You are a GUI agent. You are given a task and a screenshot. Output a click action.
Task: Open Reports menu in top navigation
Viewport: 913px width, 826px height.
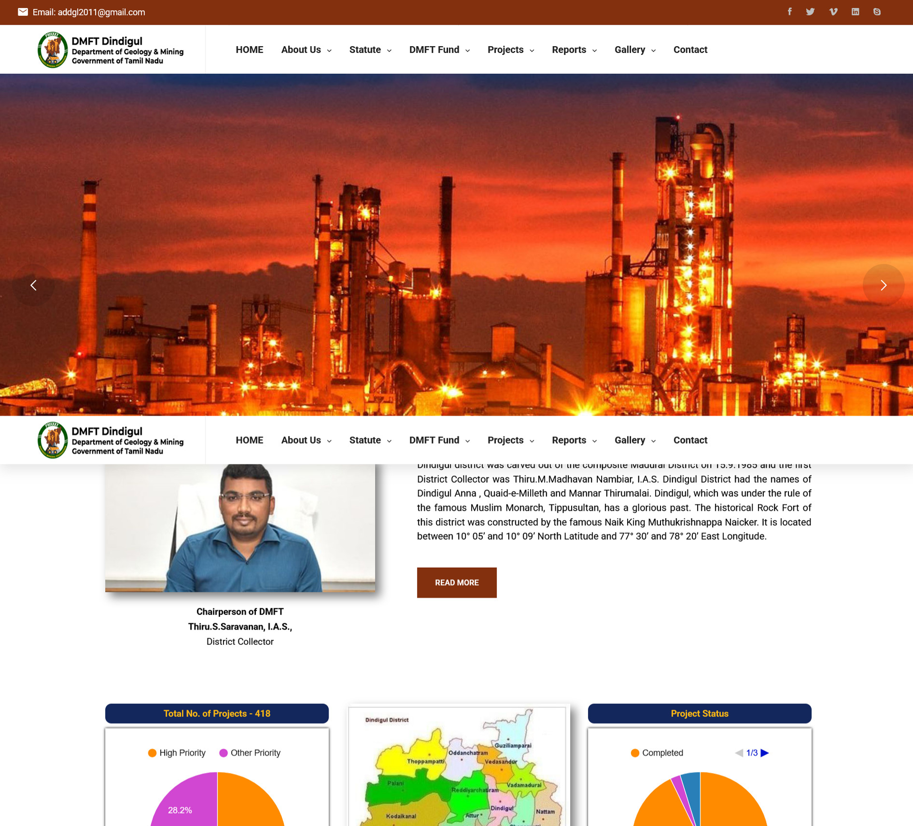pyautogui.click(x=569, y=50)
